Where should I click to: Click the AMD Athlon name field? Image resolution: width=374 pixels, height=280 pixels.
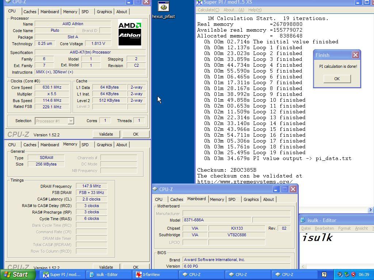tap(73, 24)
